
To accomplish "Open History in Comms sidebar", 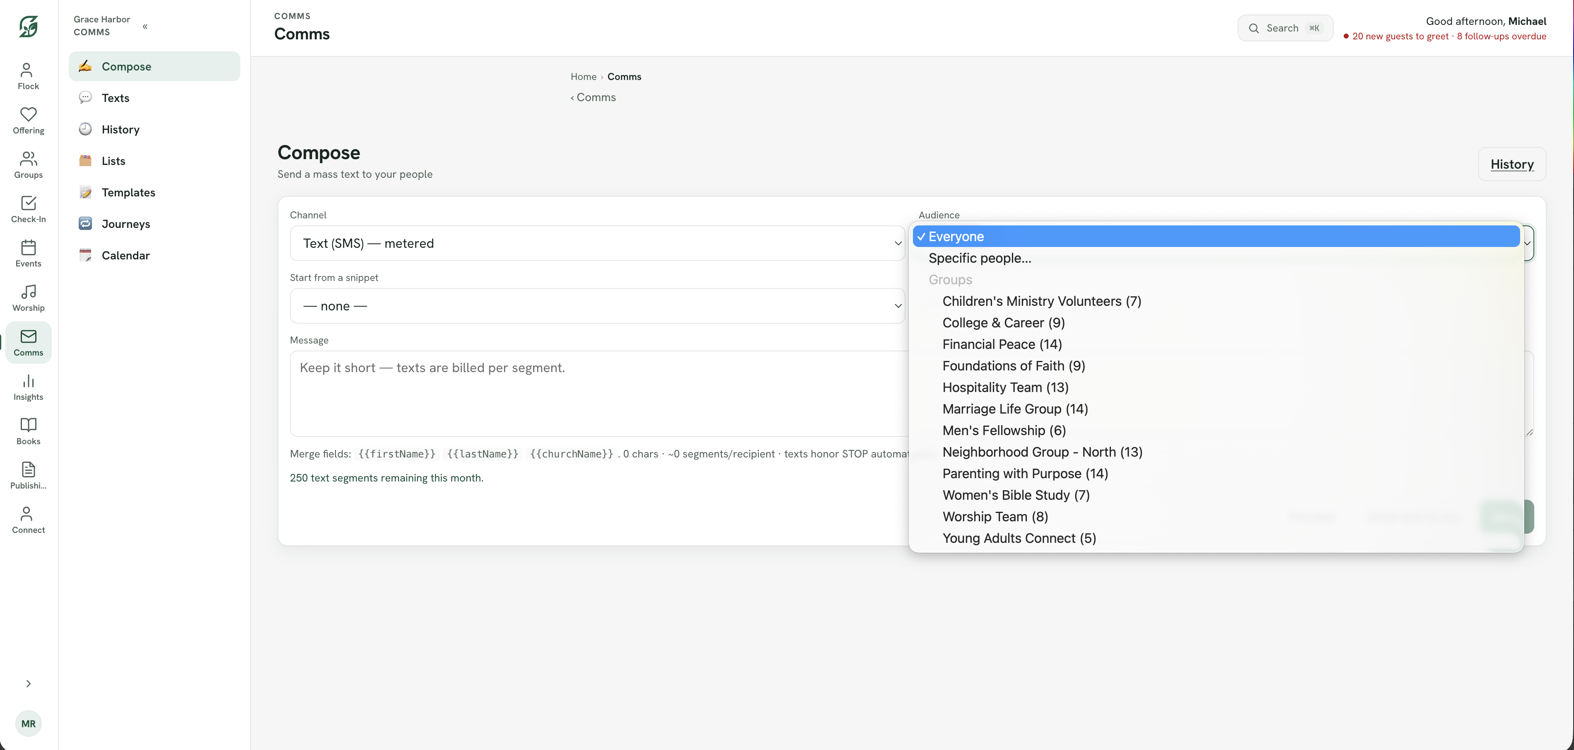I will tap(154, 129).
